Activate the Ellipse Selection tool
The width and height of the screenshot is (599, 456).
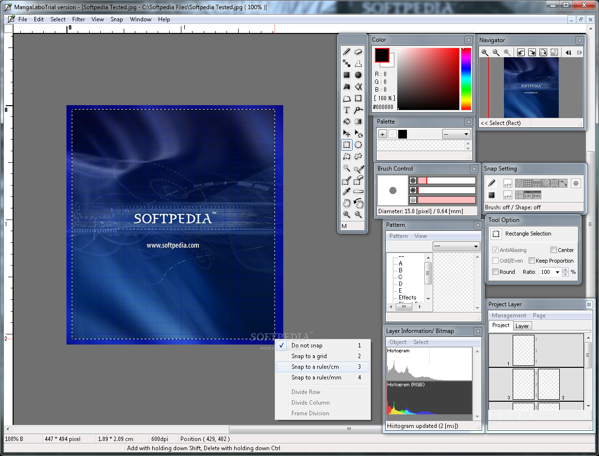tap(358, 144)
